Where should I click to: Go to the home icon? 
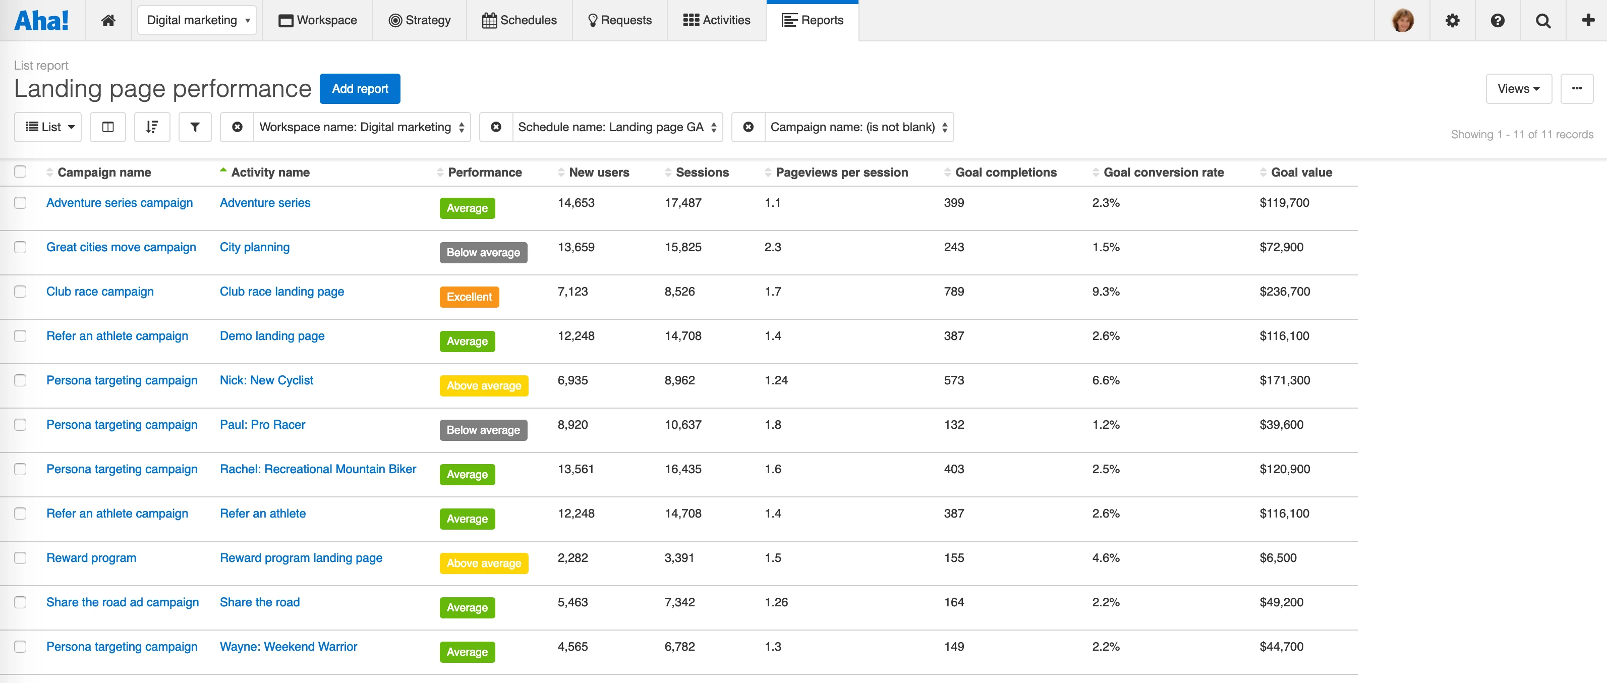pyautogui.click(x=108, y=20)
